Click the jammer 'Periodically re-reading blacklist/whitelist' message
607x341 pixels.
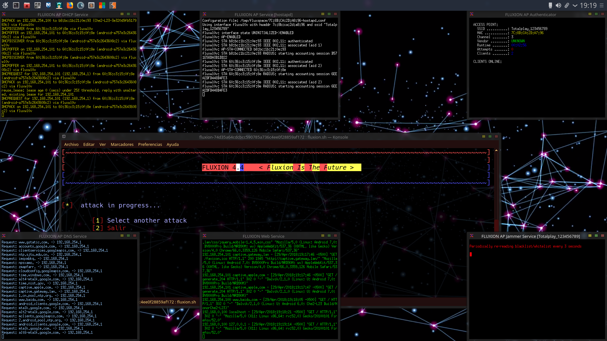click(525, 246)
